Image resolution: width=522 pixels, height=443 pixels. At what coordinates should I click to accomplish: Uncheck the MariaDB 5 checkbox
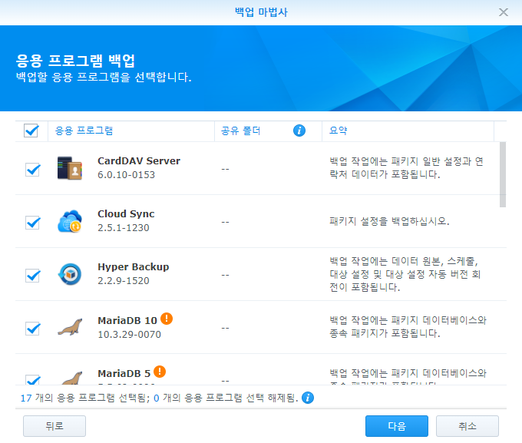[x=32, y=380]
